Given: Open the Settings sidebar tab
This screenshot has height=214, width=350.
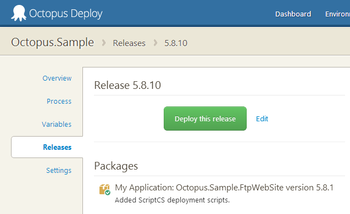Looking at the screenshot, I should (x=59, y=170).
